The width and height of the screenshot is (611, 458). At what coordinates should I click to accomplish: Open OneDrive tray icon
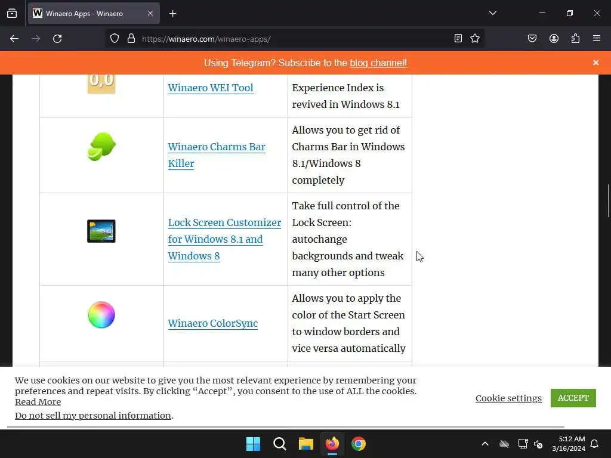[x=504, y=444]
